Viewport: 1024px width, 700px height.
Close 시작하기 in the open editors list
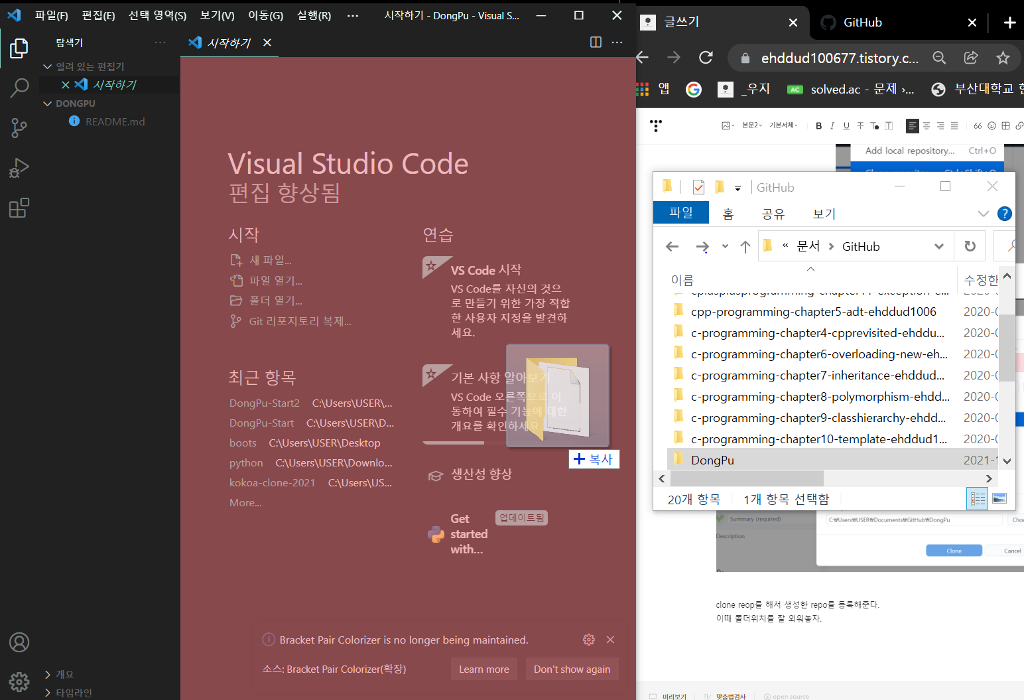pos(65,85)
